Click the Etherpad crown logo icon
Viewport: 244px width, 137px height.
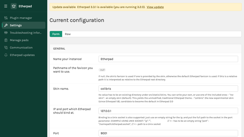(x=14, y=6)
